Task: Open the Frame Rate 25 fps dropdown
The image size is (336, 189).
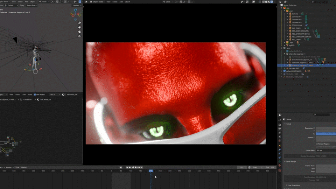Action: coord(326,150)
